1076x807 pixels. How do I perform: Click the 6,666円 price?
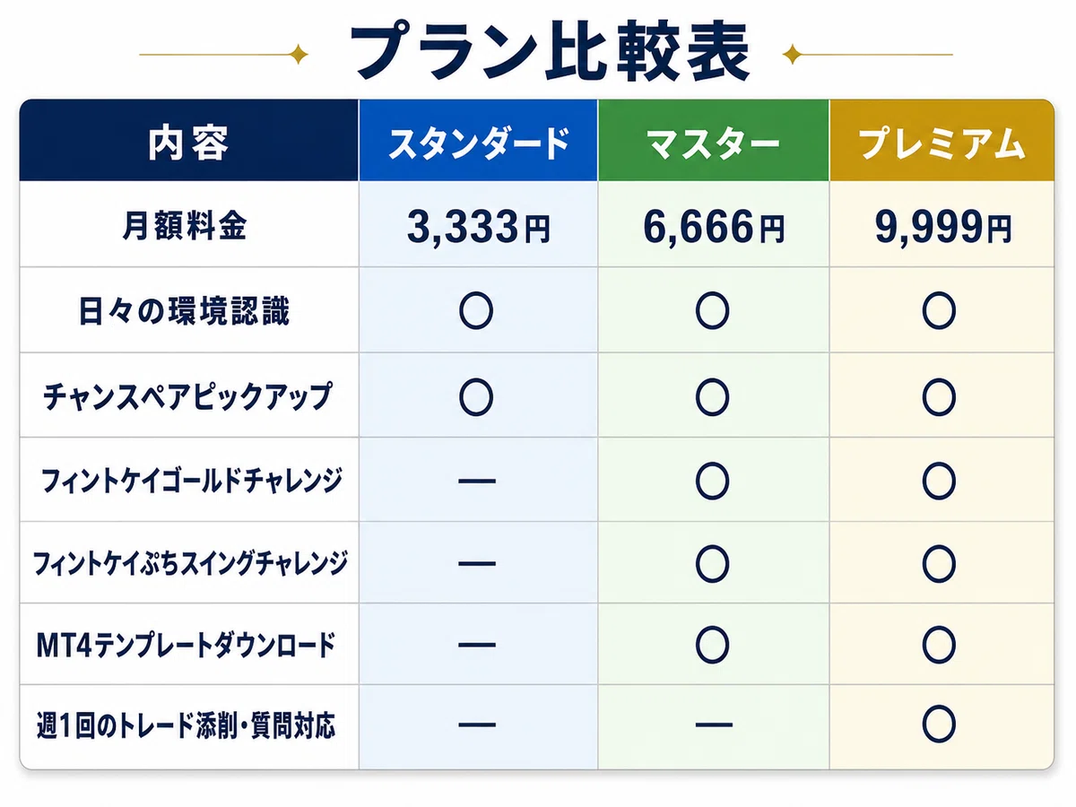click(714, 228)
